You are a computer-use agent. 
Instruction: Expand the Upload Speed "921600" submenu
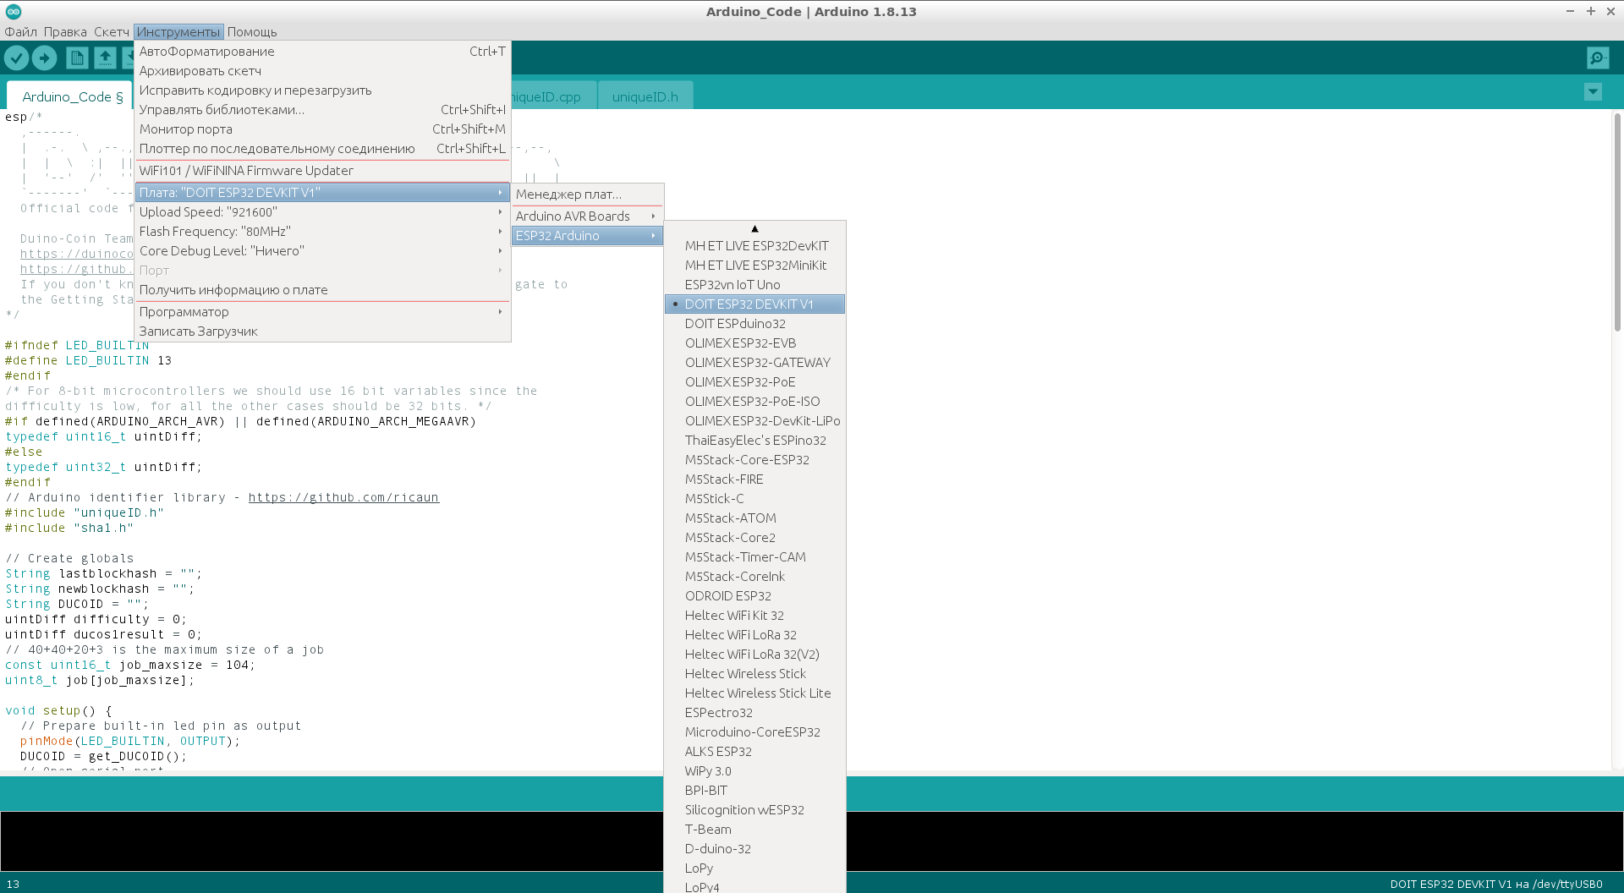point(322,211)
